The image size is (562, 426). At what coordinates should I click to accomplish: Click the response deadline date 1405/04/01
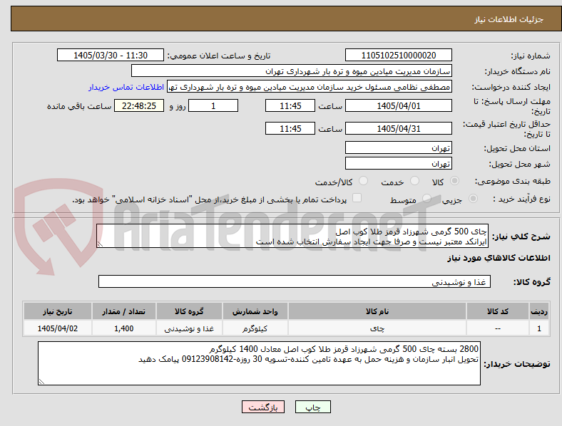coord(398,105)
